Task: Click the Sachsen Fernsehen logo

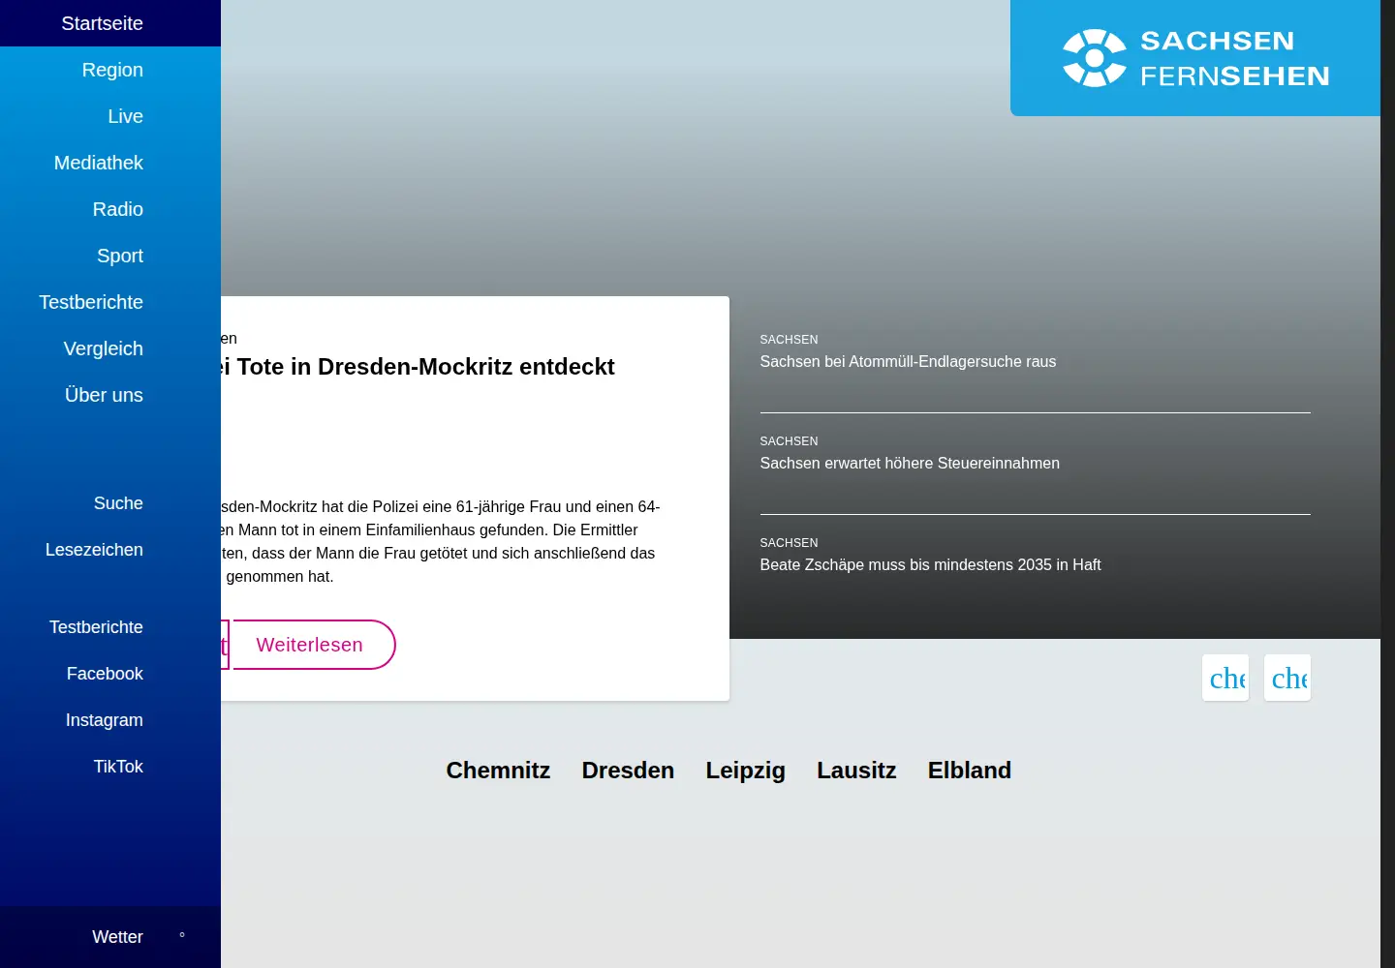Action: [1195, 58]
